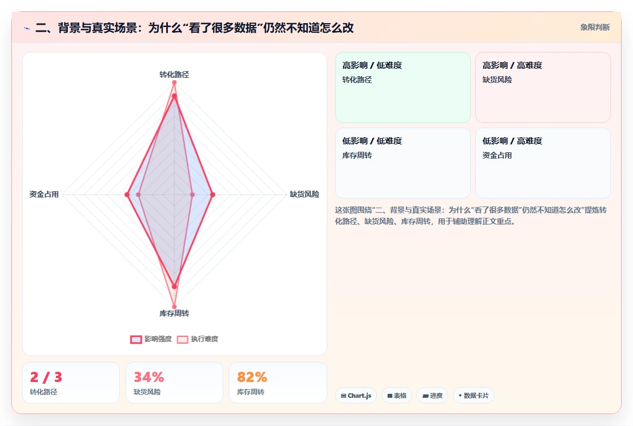Click the 34% 缺货风险 stat card
This screenshot has width=633, height=426.
click(175, 383)
